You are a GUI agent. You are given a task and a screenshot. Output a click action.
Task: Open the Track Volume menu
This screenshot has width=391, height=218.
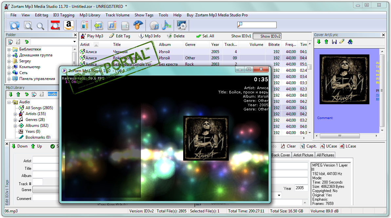pos(117,15)
